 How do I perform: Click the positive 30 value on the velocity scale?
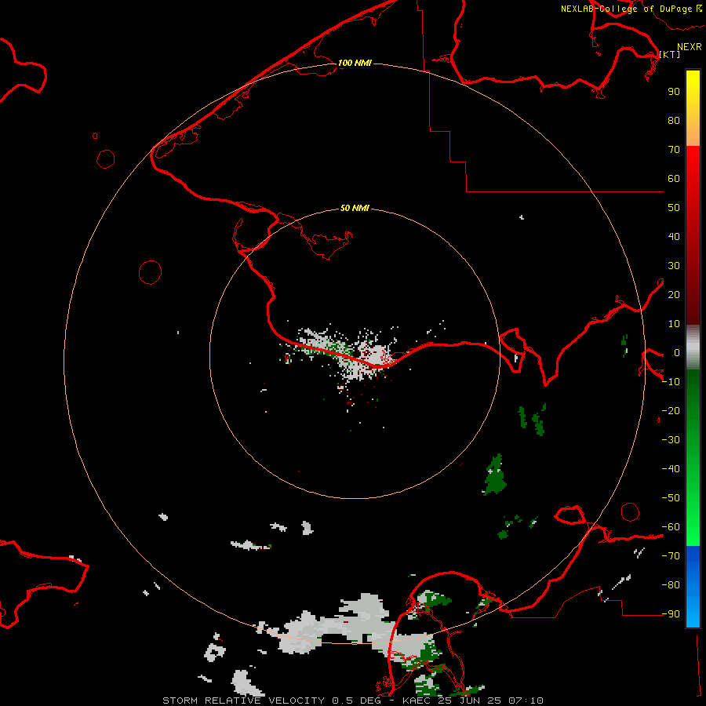pyautogui.click(x=674, y=266)
